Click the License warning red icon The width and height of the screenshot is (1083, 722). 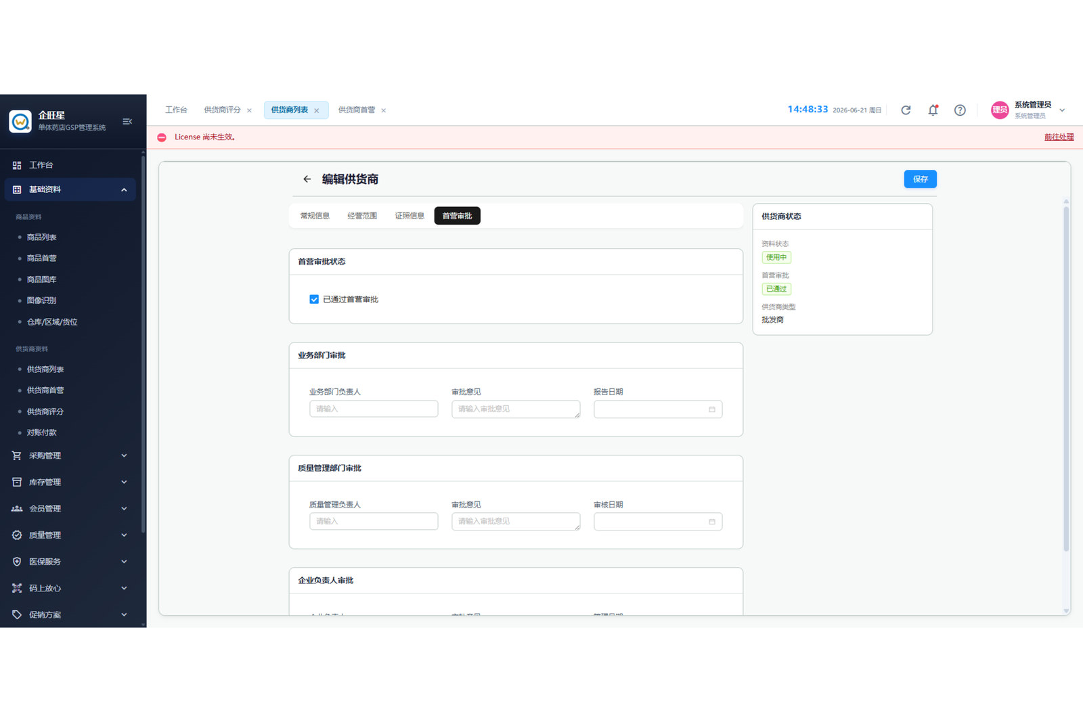(162, 137)
